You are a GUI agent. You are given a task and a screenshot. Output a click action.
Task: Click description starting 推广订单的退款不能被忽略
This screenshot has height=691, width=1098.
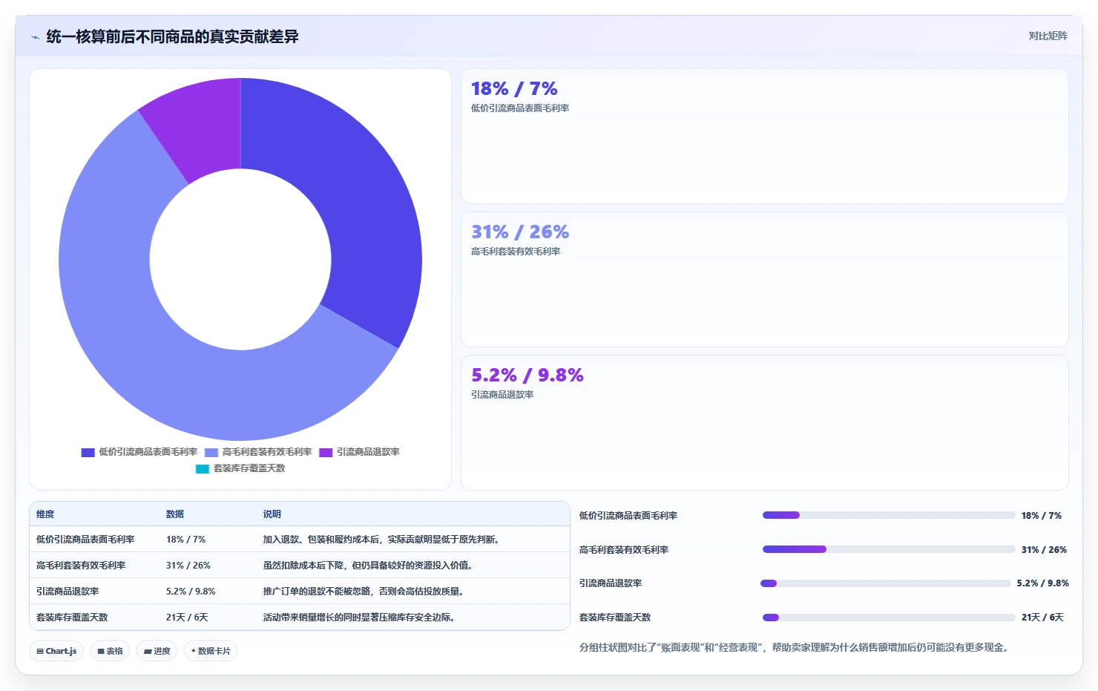coord(366,592)
